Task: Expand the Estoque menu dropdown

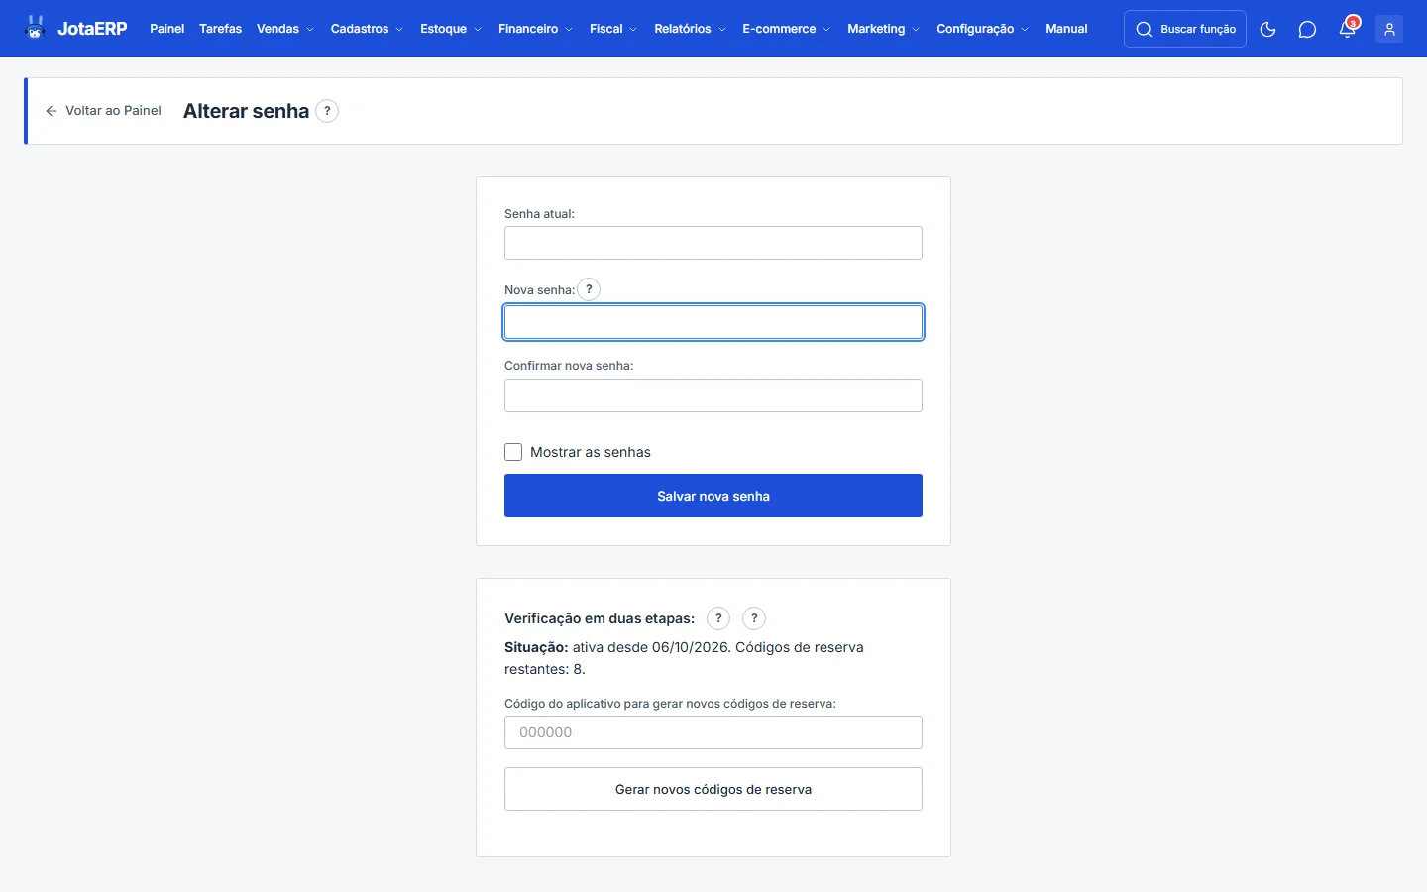Action: click(451, 29)
